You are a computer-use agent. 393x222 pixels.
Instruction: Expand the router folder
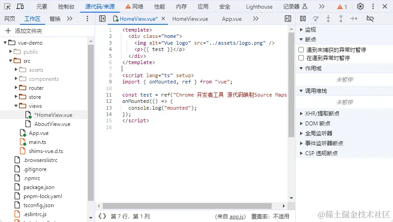[16, 88]
